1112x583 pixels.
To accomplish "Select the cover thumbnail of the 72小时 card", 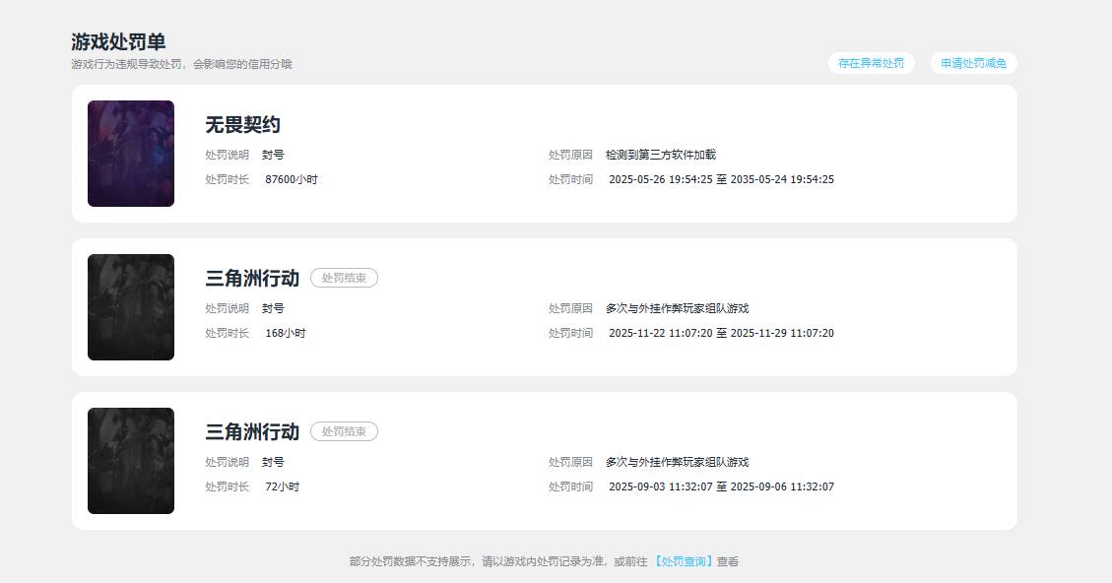I will (x=131, y=461).
